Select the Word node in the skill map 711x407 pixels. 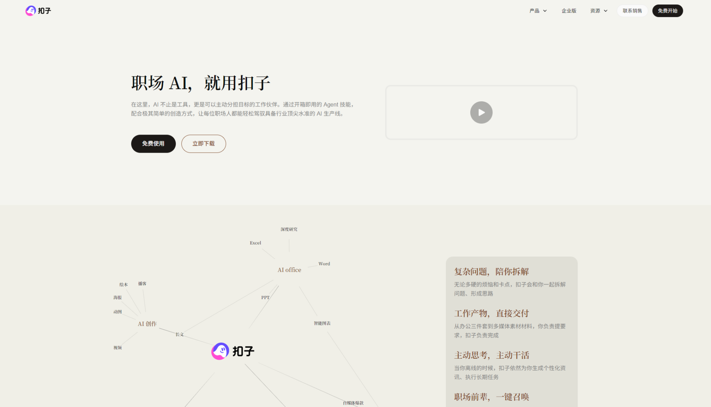coord(324,264)
